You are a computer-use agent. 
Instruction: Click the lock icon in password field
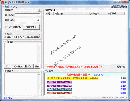pos(38,20)
